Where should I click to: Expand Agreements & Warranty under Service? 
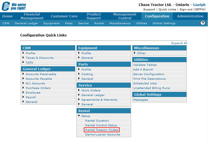(x=99, y=100)
